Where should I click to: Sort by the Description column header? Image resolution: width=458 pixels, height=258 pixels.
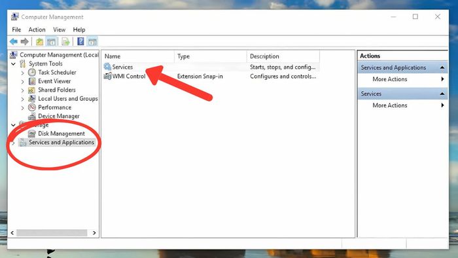[283, 56]
